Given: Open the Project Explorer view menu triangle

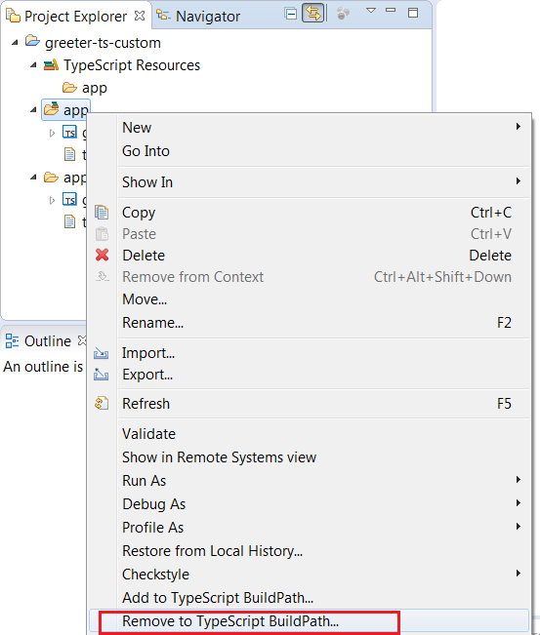Looking at the screenshot, I should (x=370, y=11).
